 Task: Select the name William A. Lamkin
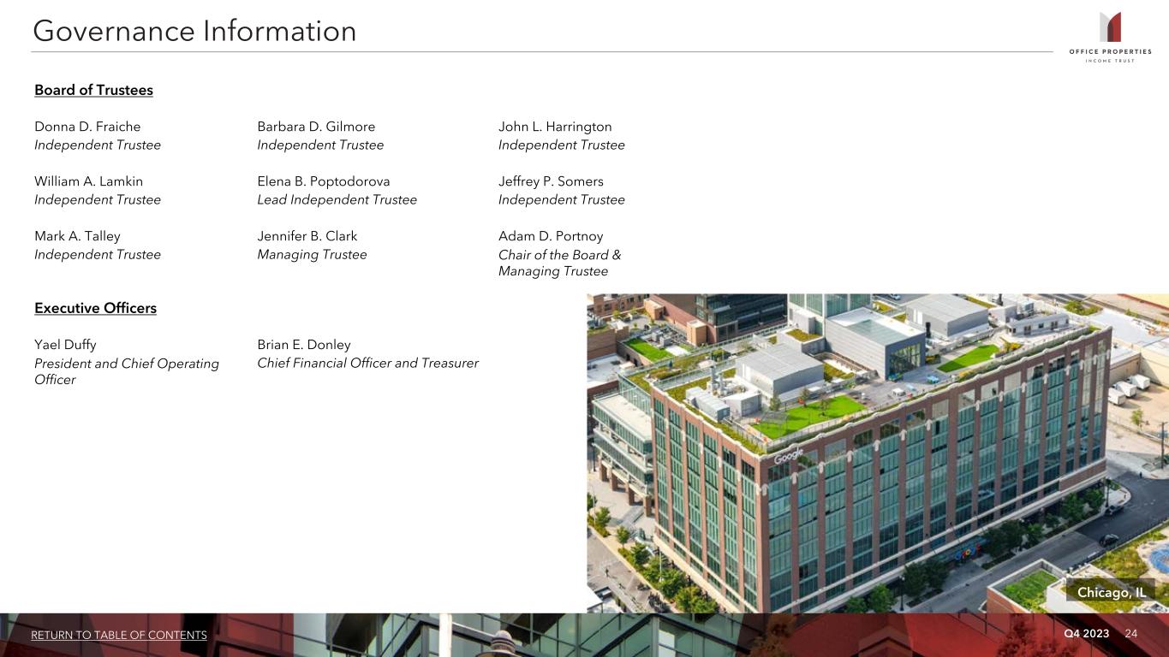pos(88,181)
